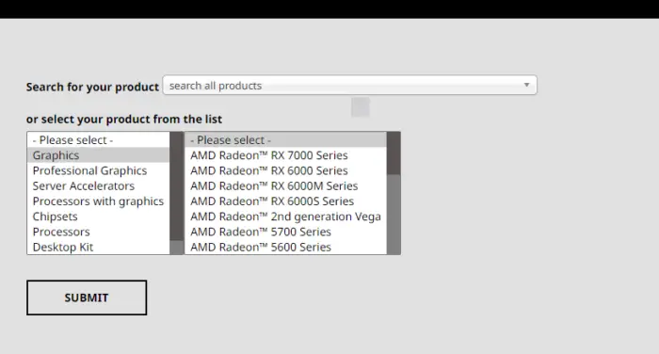659x354 pixels.
Task: Select AMD Radeon RX 7000 Series
Action: coord(285,155)
